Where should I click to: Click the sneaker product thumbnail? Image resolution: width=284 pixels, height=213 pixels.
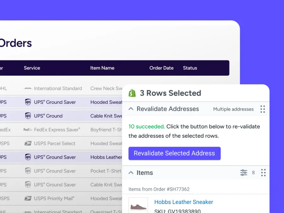[x=138, y=206]
